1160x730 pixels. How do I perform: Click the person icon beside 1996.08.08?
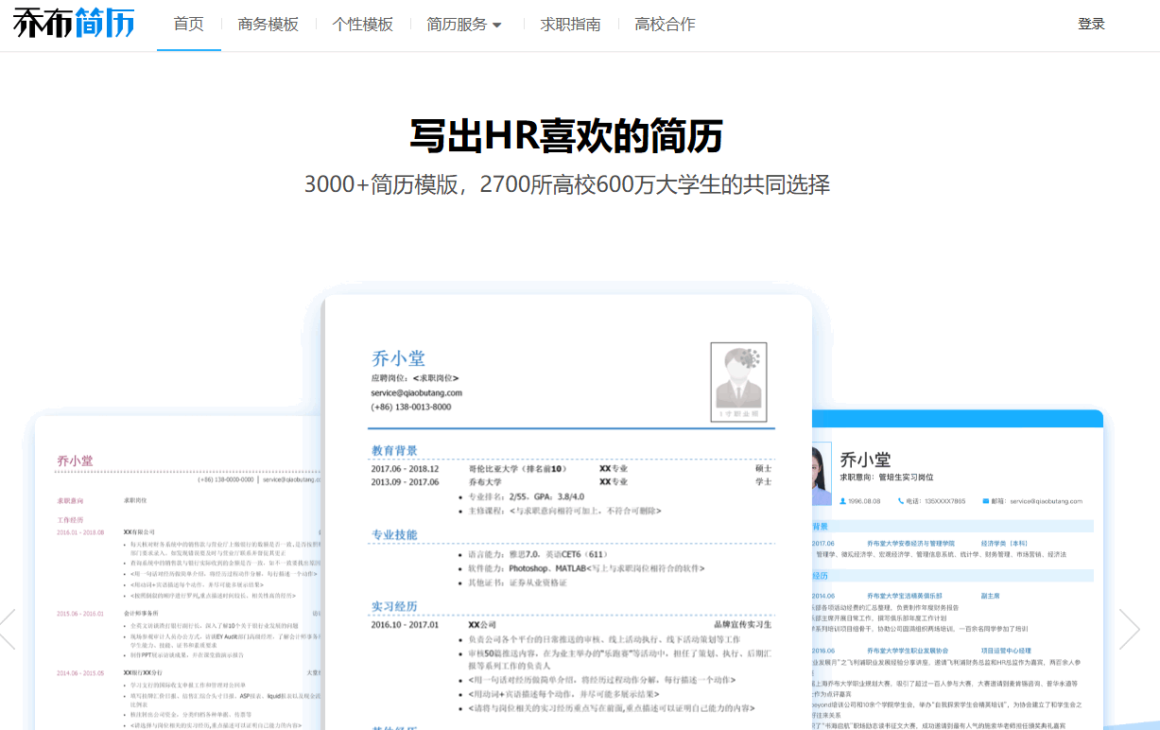tap(842, 501)
